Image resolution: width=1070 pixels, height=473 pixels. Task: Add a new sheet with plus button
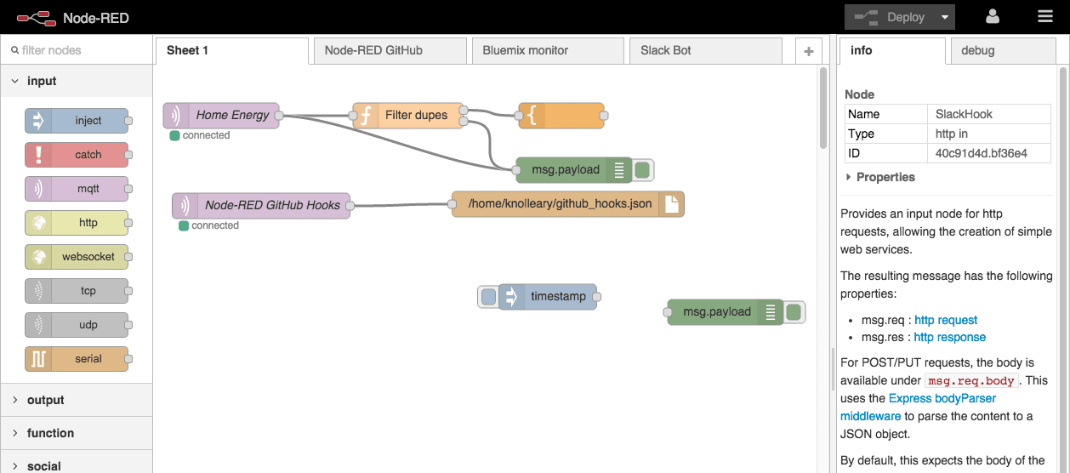tap(809, 51)
